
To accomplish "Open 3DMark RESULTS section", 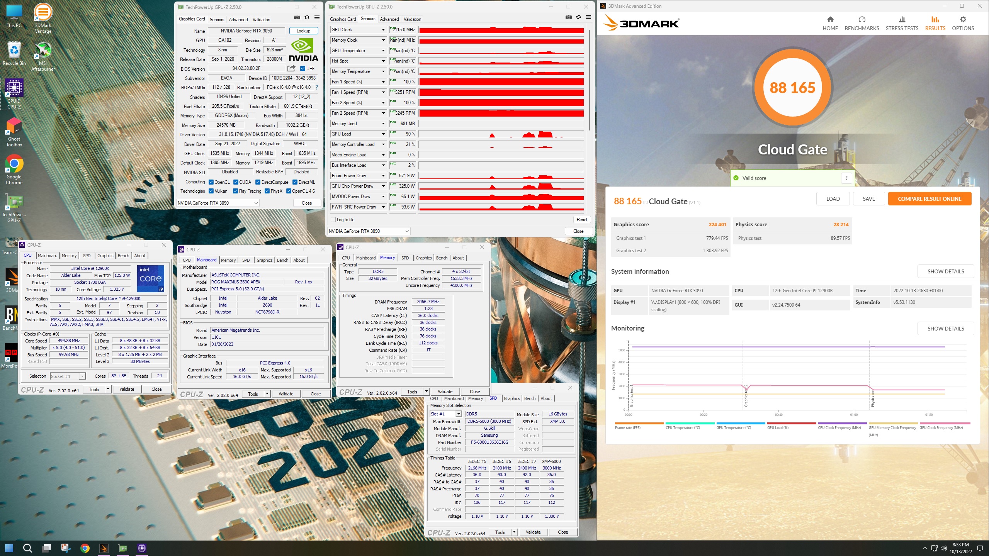I will pyautogui.click(x=935, y=24).
